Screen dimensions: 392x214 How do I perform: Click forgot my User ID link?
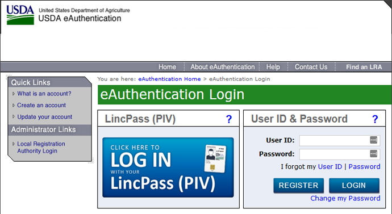(x=330, y=166)
